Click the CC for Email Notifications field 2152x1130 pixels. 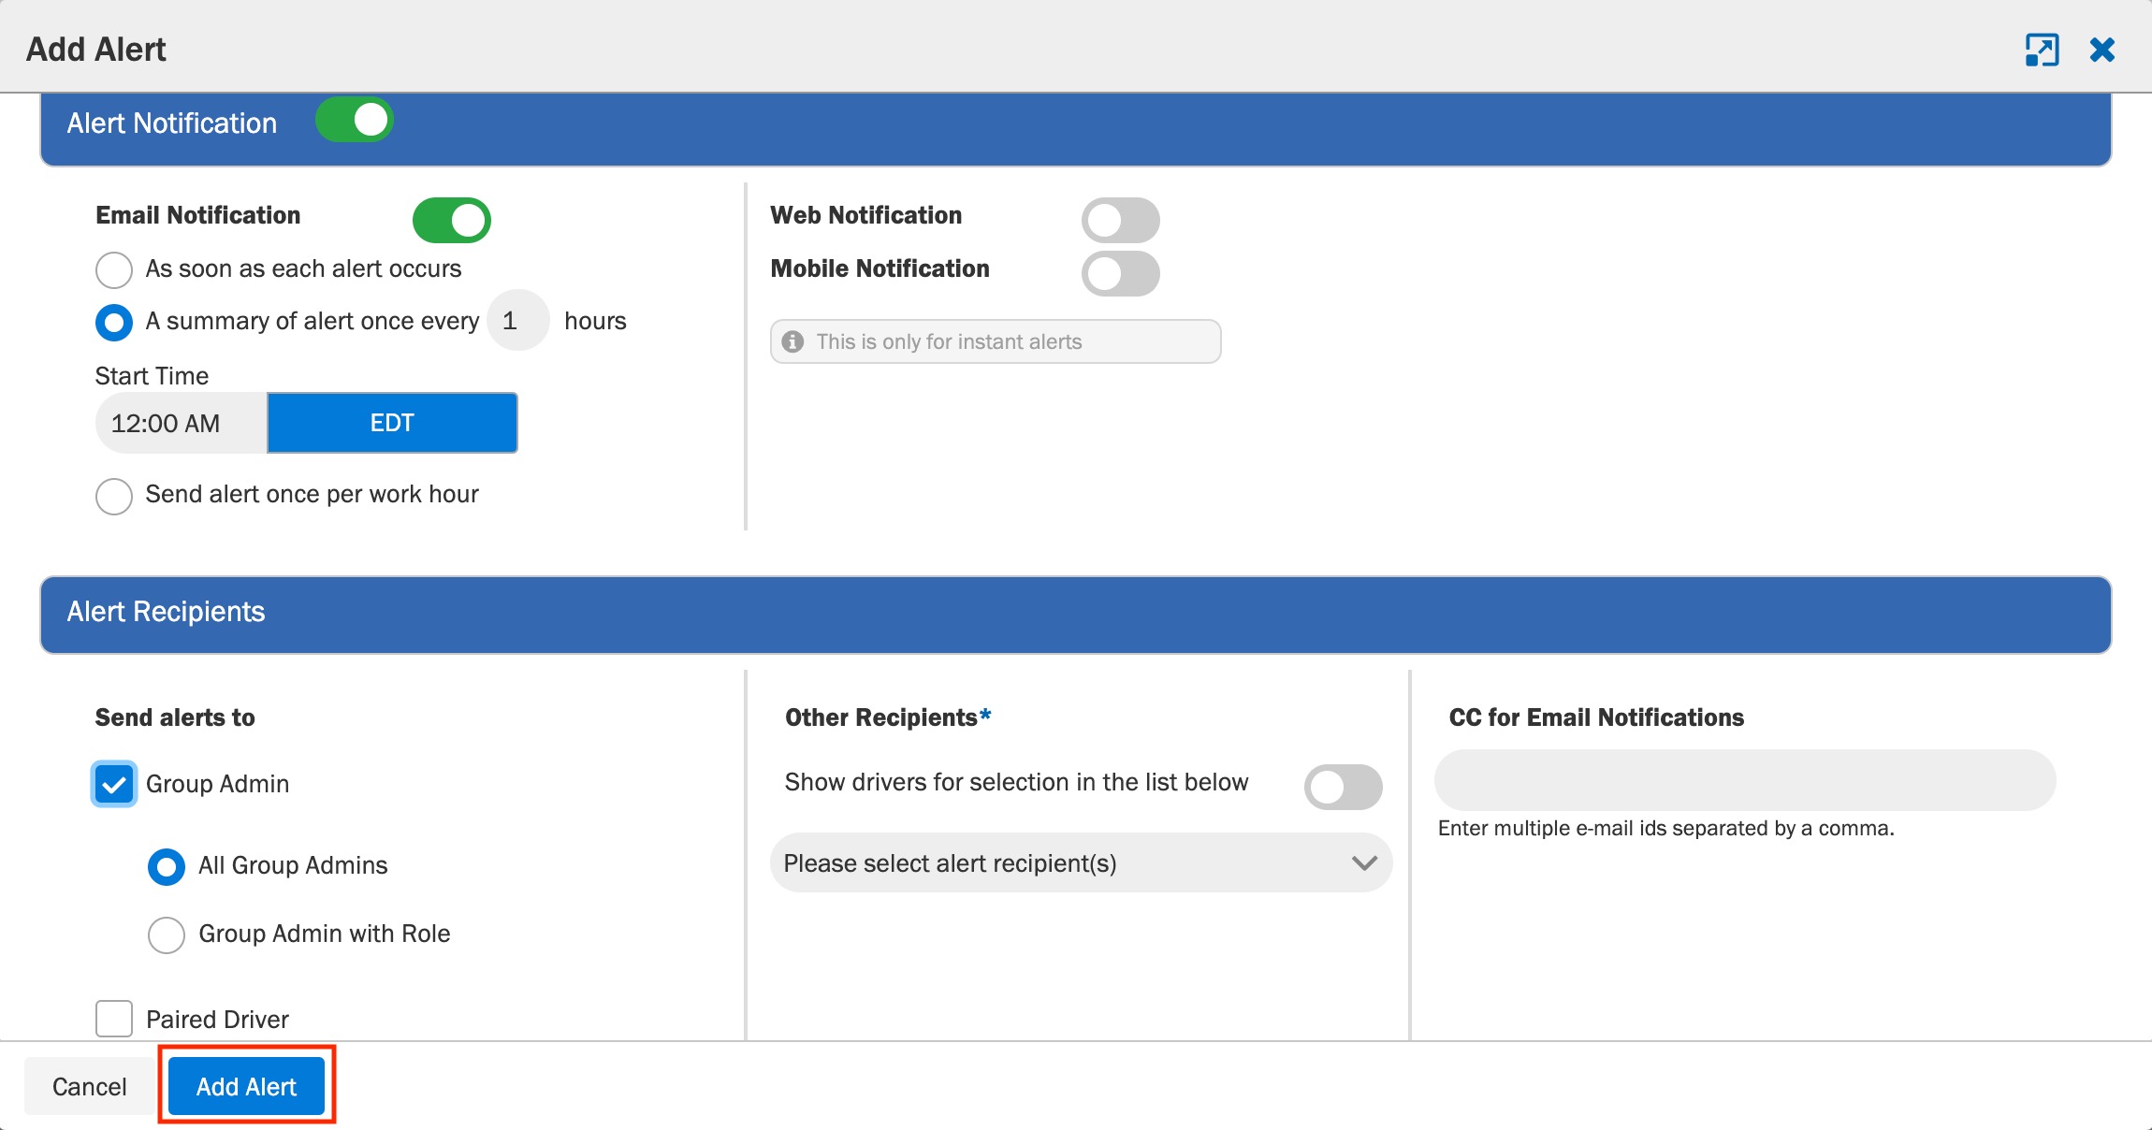[x=1745, y=780]
